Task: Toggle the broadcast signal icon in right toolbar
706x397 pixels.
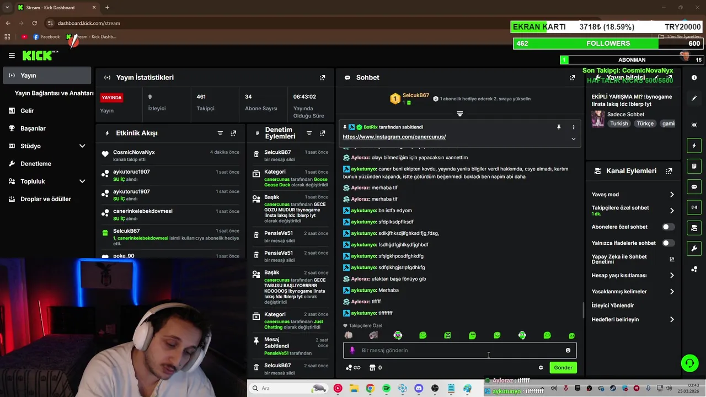Action: coord(694,207)
